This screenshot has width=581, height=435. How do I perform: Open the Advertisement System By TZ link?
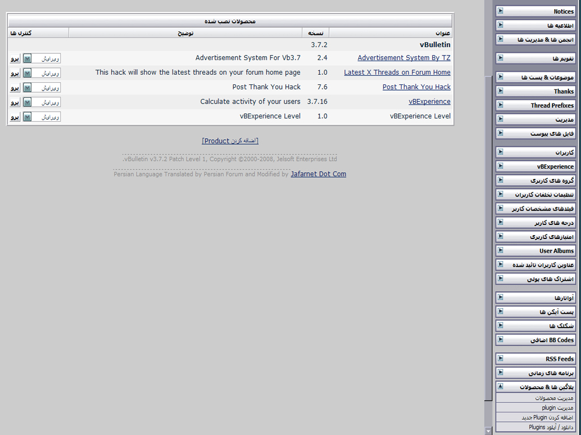(x=404, y=58)
